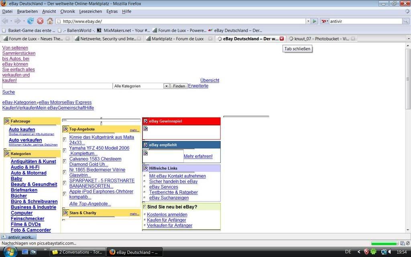Click the DE language indicator
Image resolution: width=411 pixels, height=257 pixels.
(348, 252)
